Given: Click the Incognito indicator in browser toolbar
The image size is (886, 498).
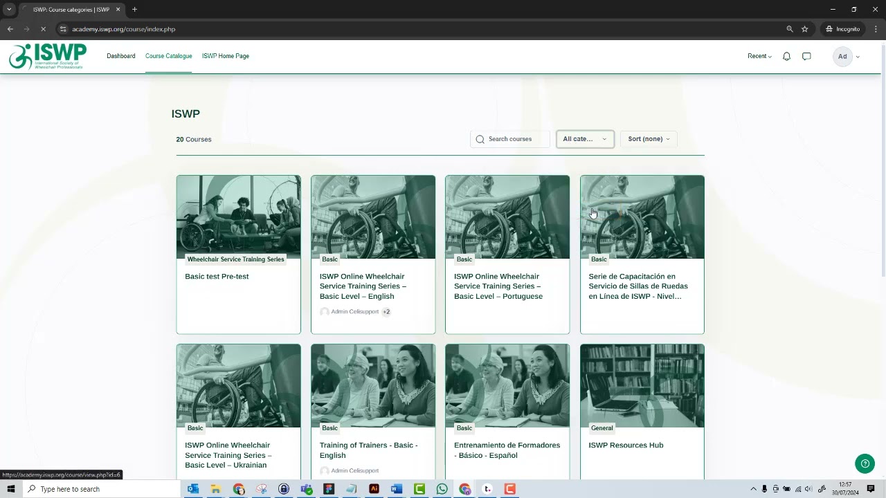Looking at the screenshot, I should pos(843,29).
